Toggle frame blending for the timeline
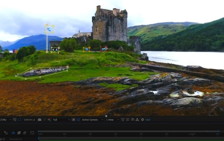224x141 pixels. pyautogui.click(x=19, y=133)
